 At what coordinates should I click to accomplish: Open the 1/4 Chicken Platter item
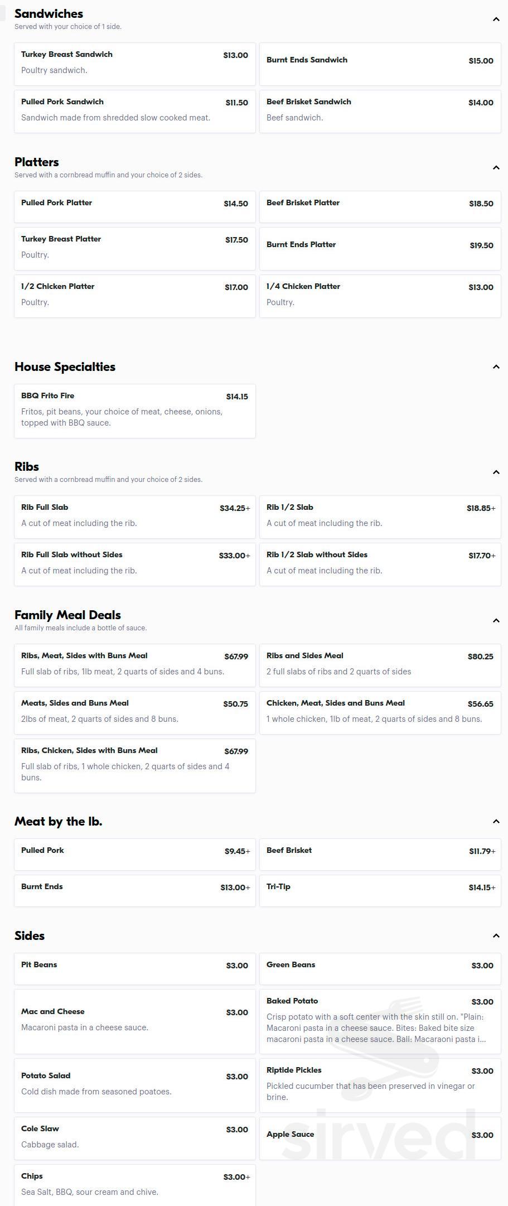click(380, 296)
